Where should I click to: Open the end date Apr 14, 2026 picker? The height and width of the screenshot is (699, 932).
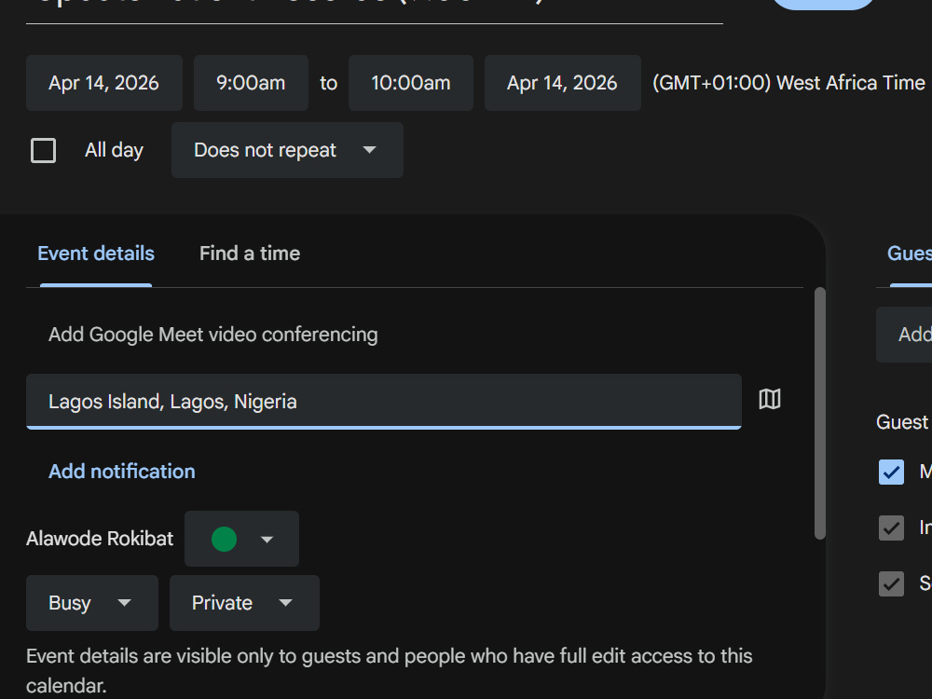click(562, 83)
